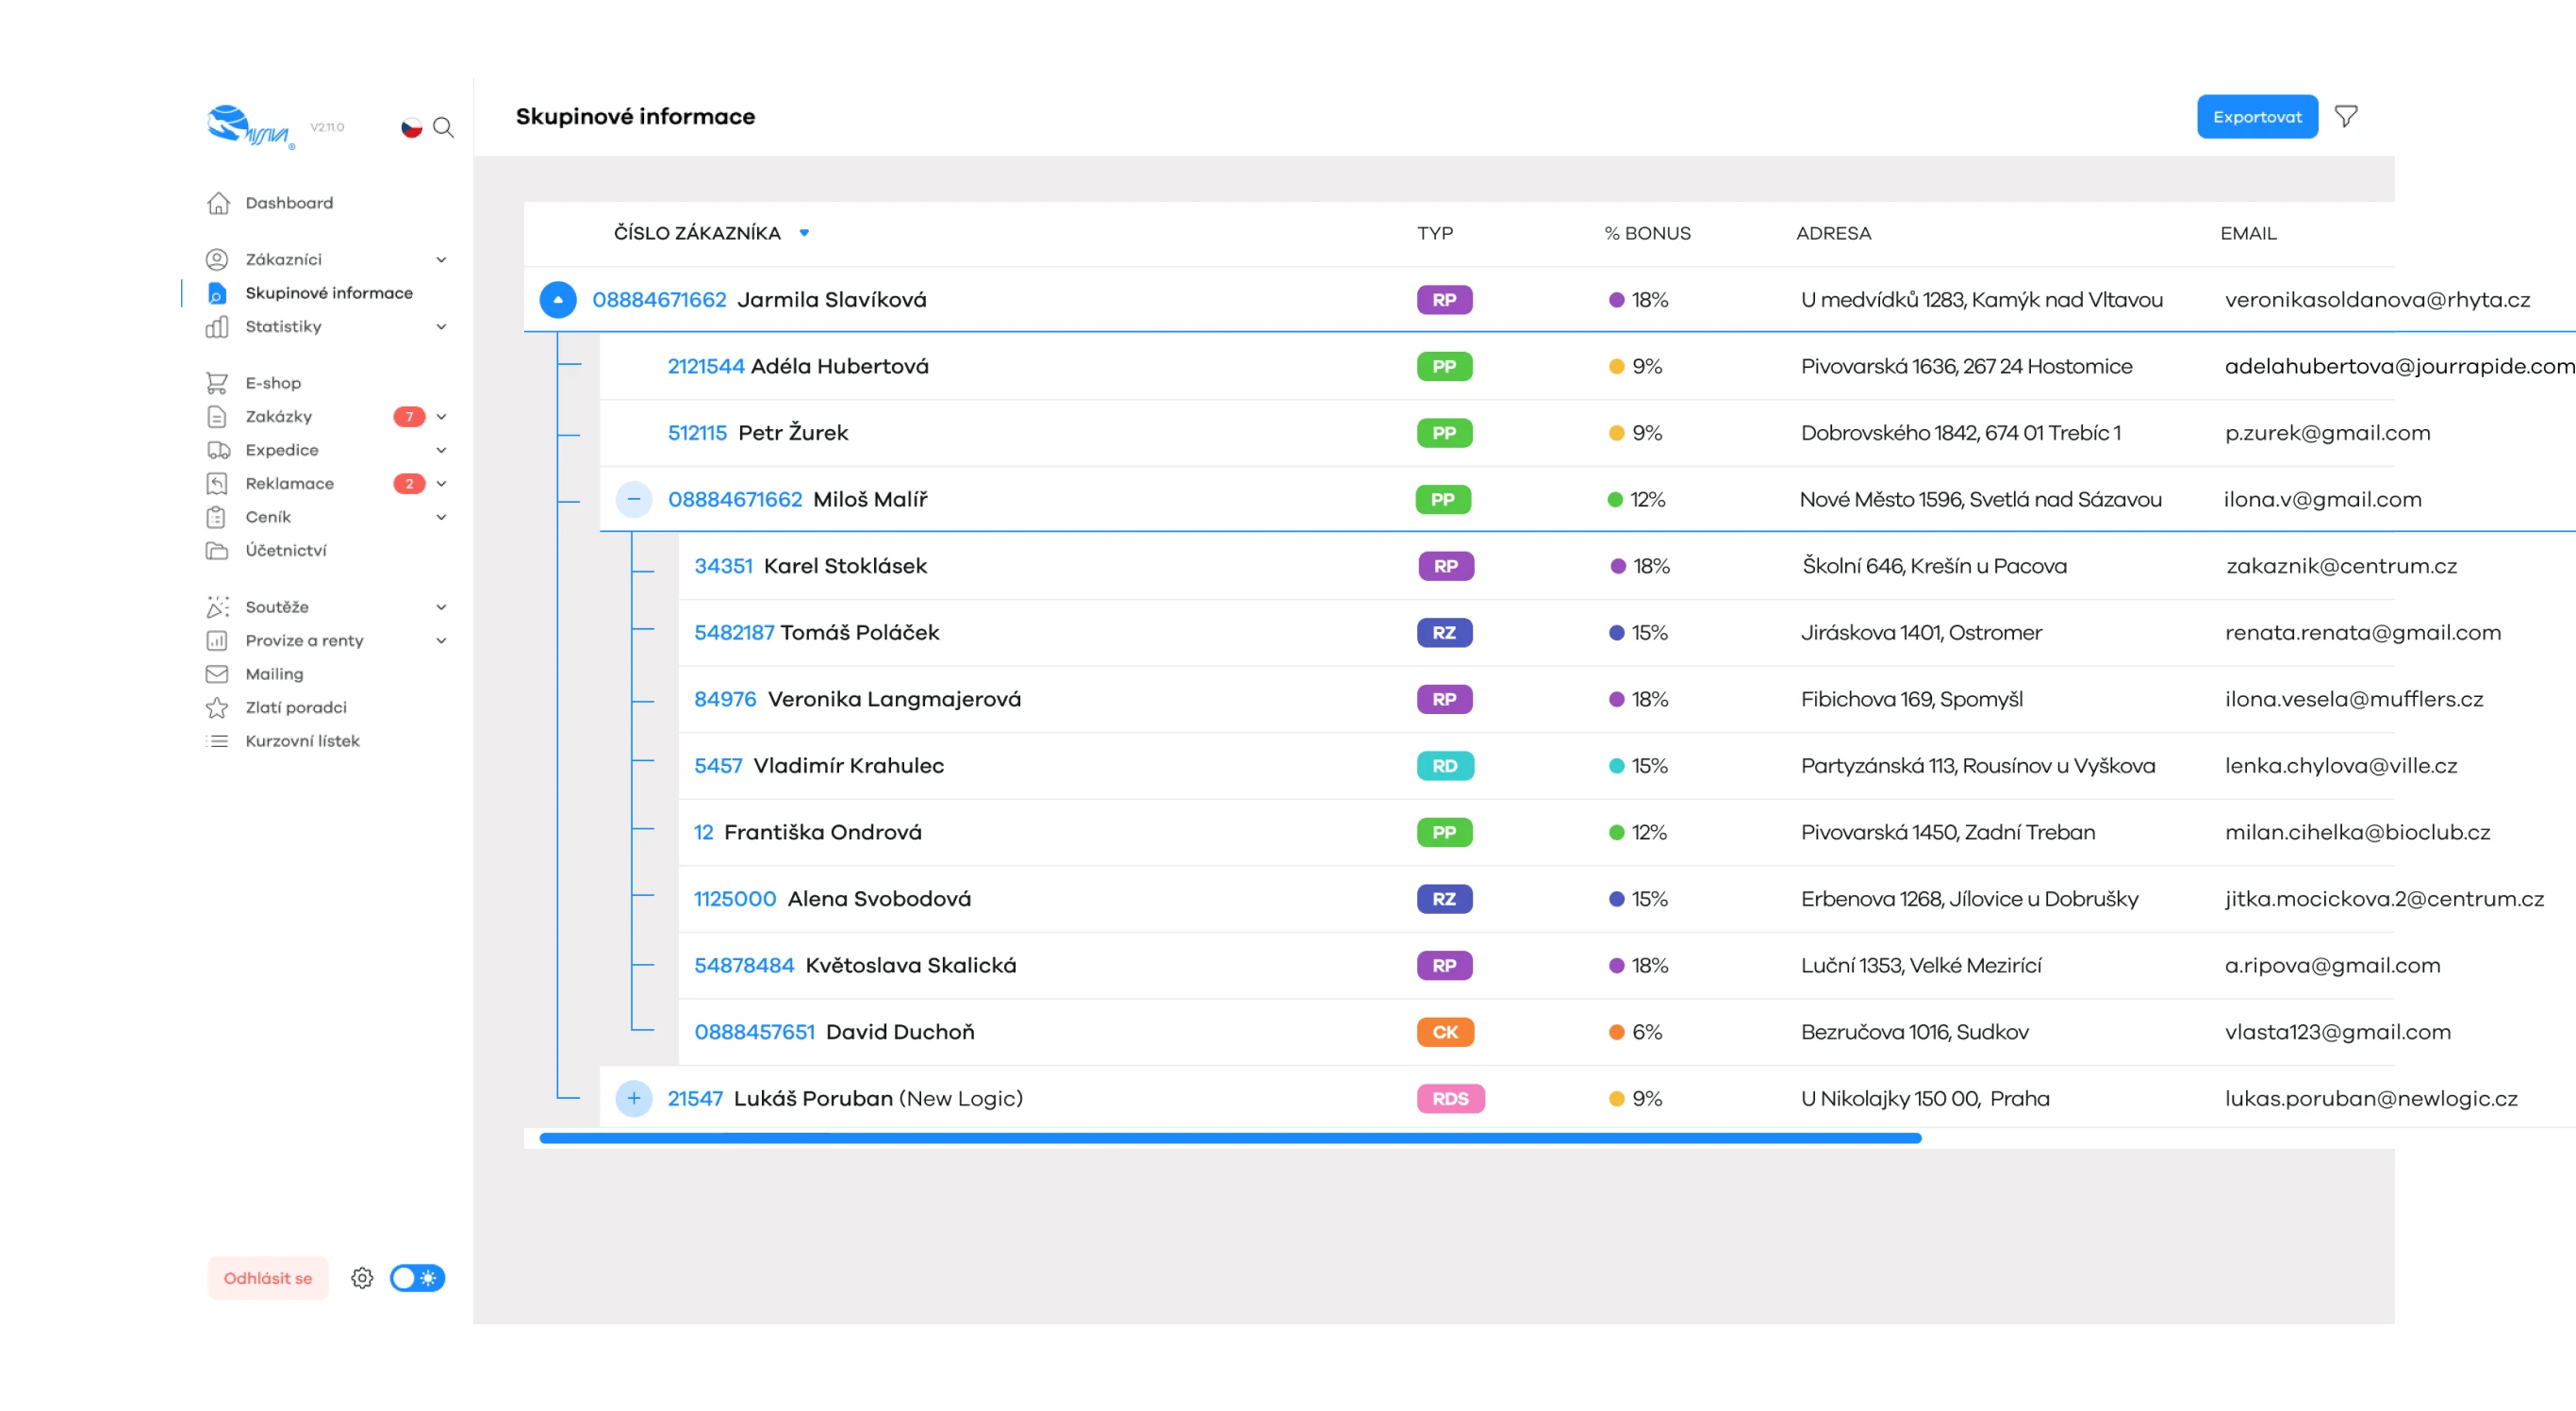Sort by Číslo zákazníka arrow
The width and height of the screenshot is (2576, 1411).
[804, 233]
